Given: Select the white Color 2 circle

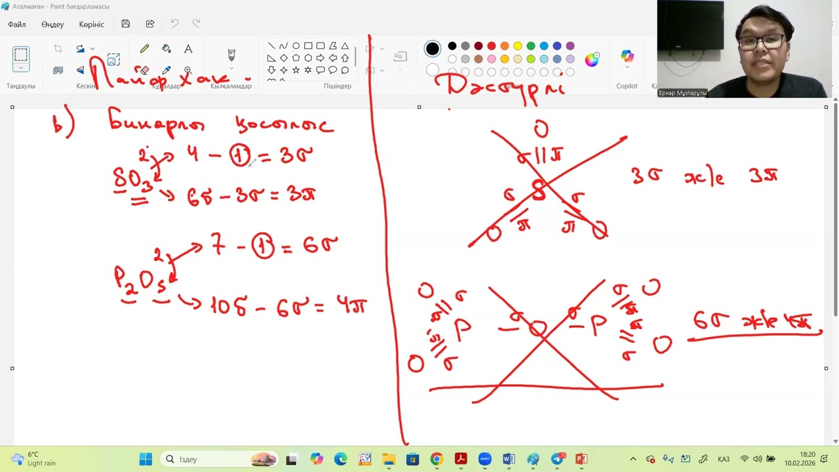Looking at the screenshot, I should [433, 69].
